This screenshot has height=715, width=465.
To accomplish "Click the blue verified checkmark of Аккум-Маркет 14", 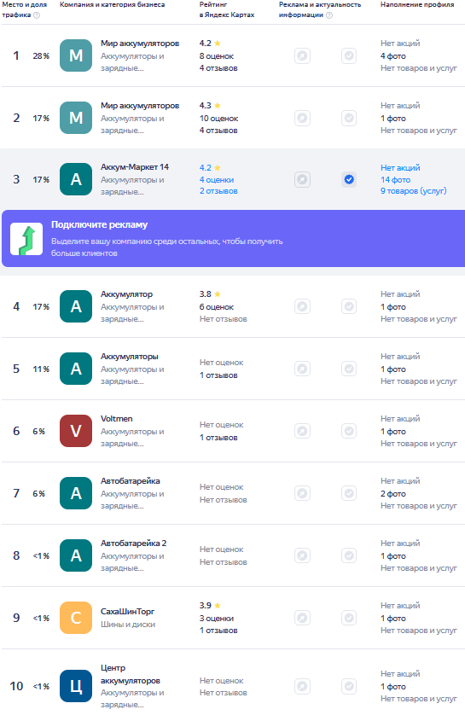I will (x=349, y=180).
